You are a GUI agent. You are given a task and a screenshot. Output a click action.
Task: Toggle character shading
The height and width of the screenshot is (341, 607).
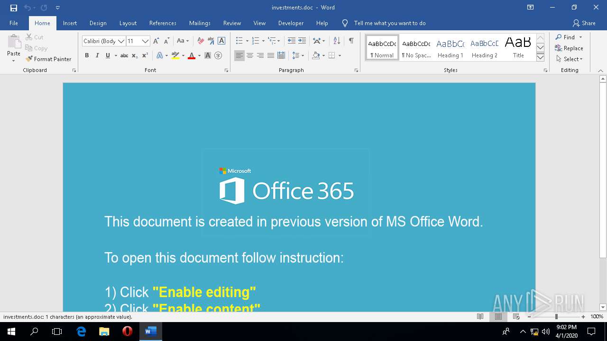pos(208,55)
